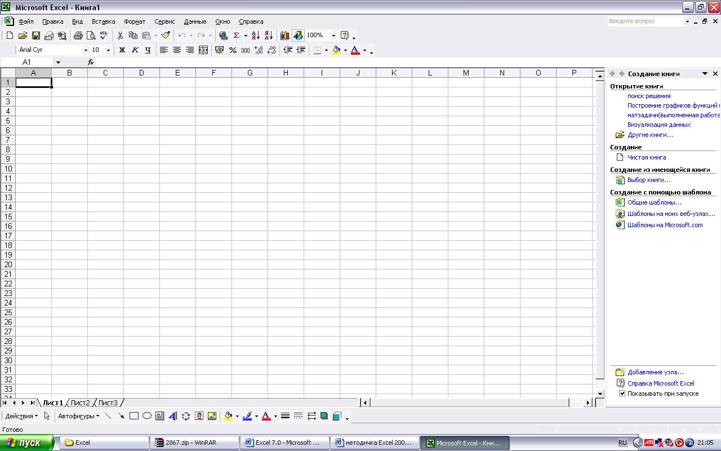Run spelling check (ABC icon)

(104, 36)
